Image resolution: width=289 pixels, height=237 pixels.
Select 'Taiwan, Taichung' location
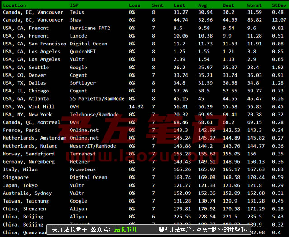(26, 201)
